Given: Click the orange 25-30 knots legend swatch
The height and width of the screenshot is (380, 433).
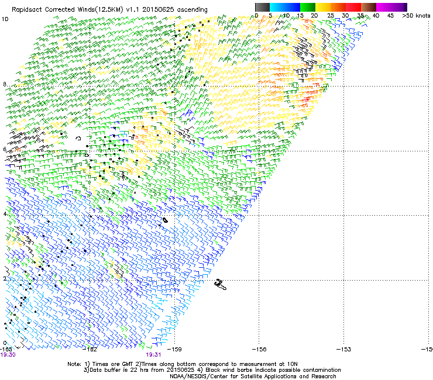Looking at the screenshot, I should click(338, 7).
